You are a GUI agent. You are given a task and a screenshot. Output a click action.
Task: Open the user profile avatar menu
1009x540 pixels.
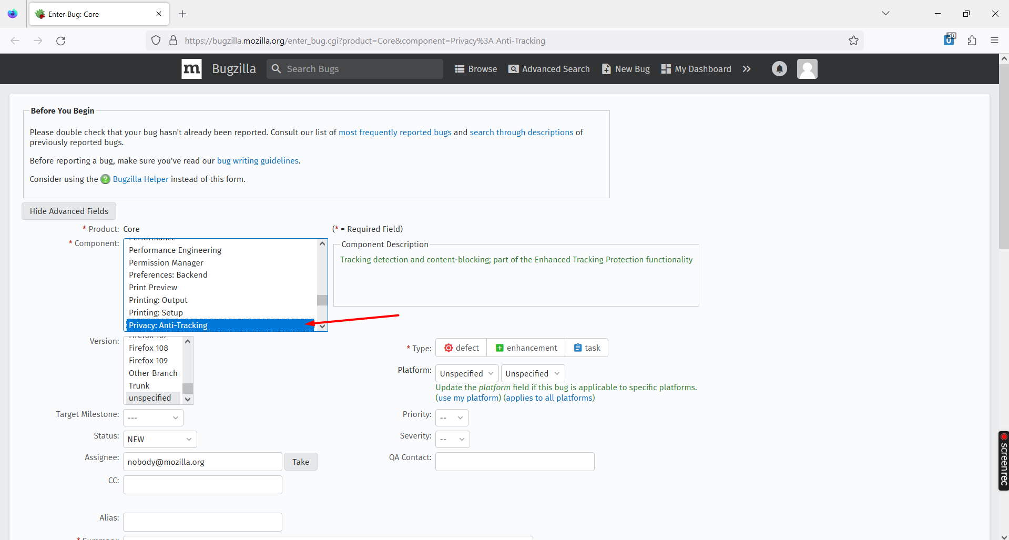point(807,68)
